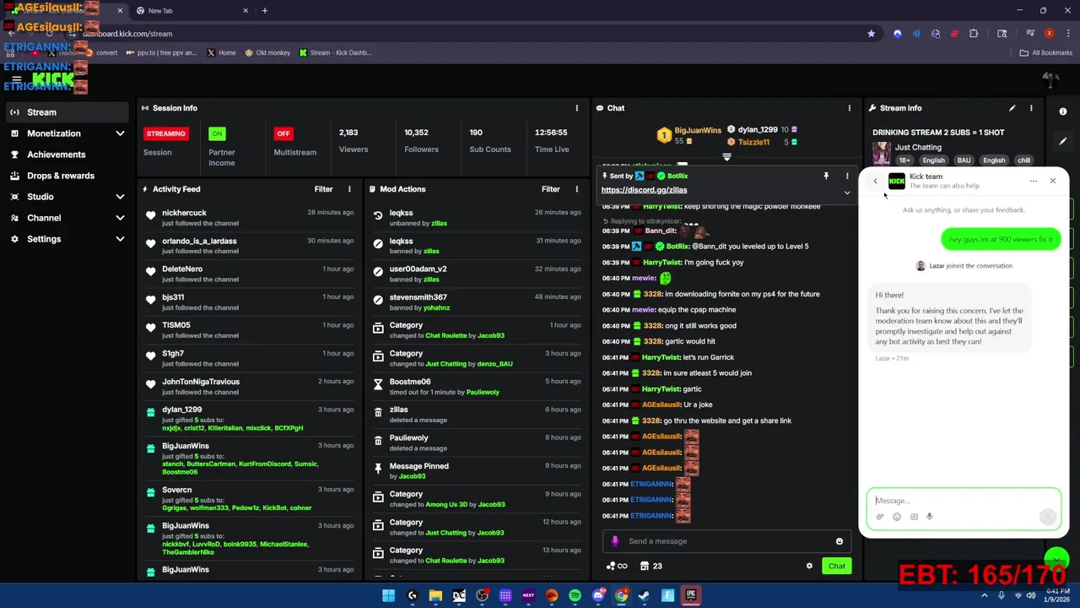Expand Settings sidebar section

(x=120, y=239)
